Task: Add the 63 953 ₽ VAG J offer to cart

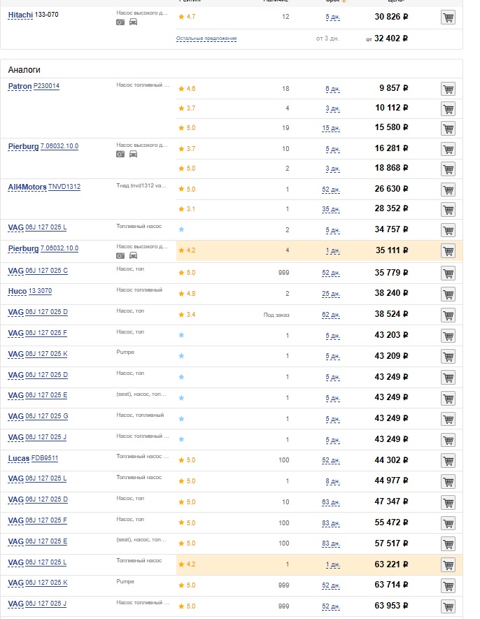Action: coord(448,606)
